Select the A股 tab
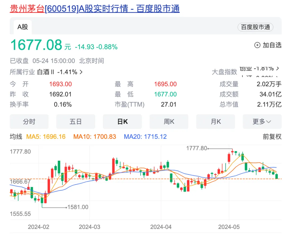Screen dimensions: 288x234 (23, 27)
